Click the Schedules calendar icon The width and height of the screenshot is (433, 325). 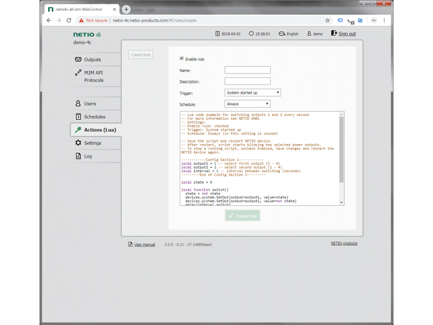tap(78, 116)
